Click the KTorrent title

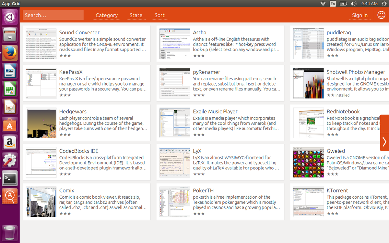pyautogui.click(x=337, y=191)
